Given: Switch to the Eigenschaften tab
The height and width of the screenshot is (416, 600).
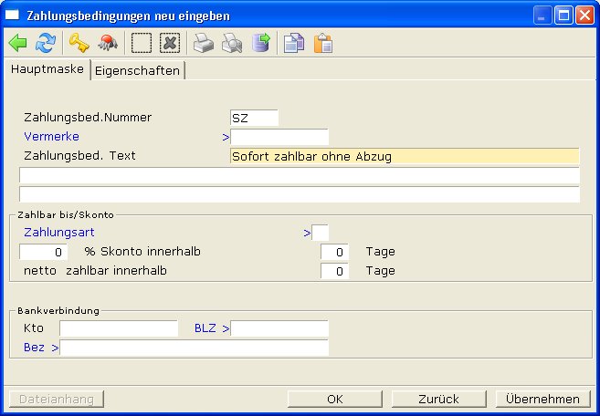Looking at the screenshot, I should point(137,70).
